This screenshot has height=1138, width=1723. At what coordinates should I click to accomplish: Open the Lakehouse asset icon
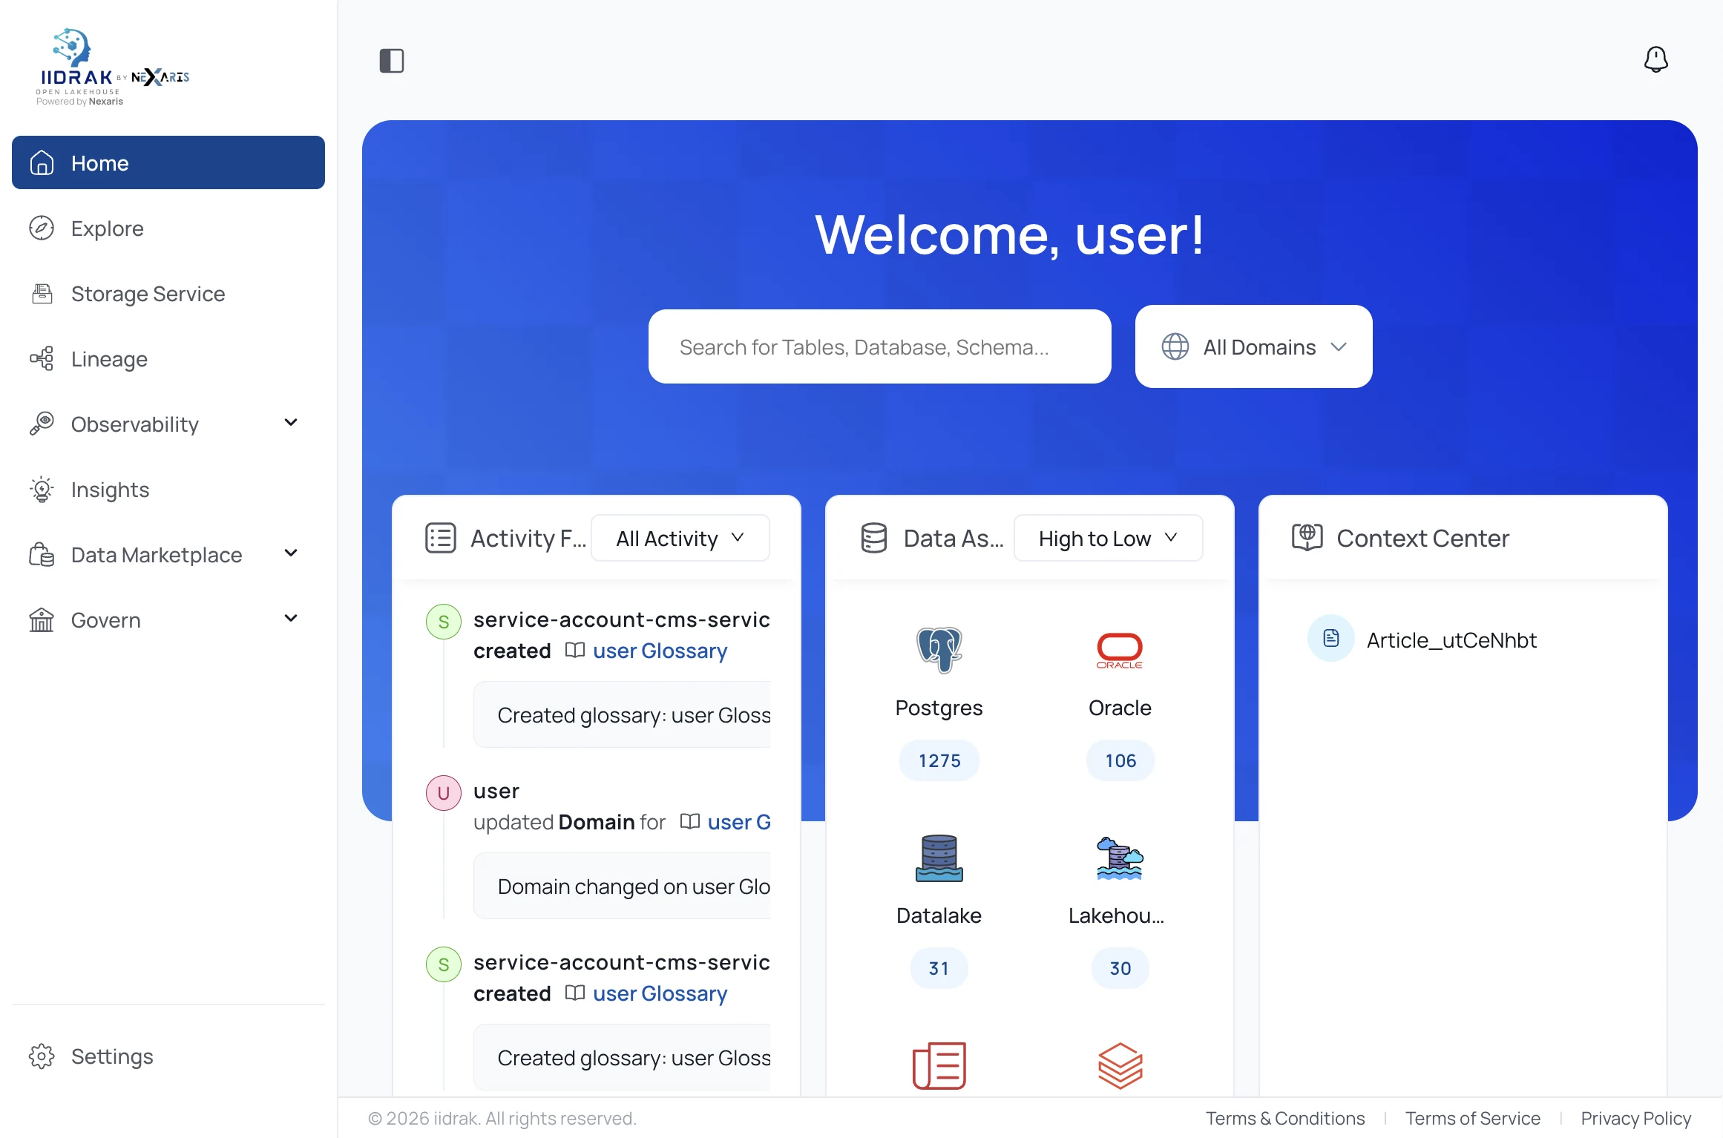pos(1120,858)
